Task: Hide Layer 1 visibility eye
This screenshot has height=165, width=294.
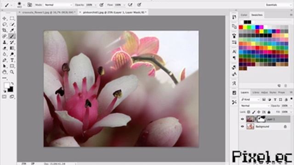Action: click(x=242, y=119)
